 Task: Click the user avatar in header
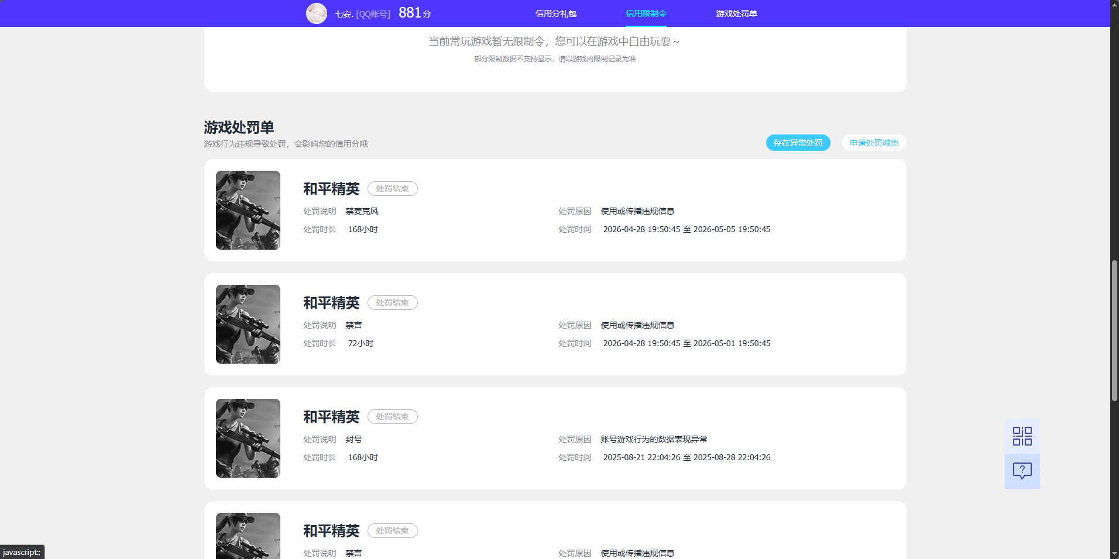[x=317, y=13]
